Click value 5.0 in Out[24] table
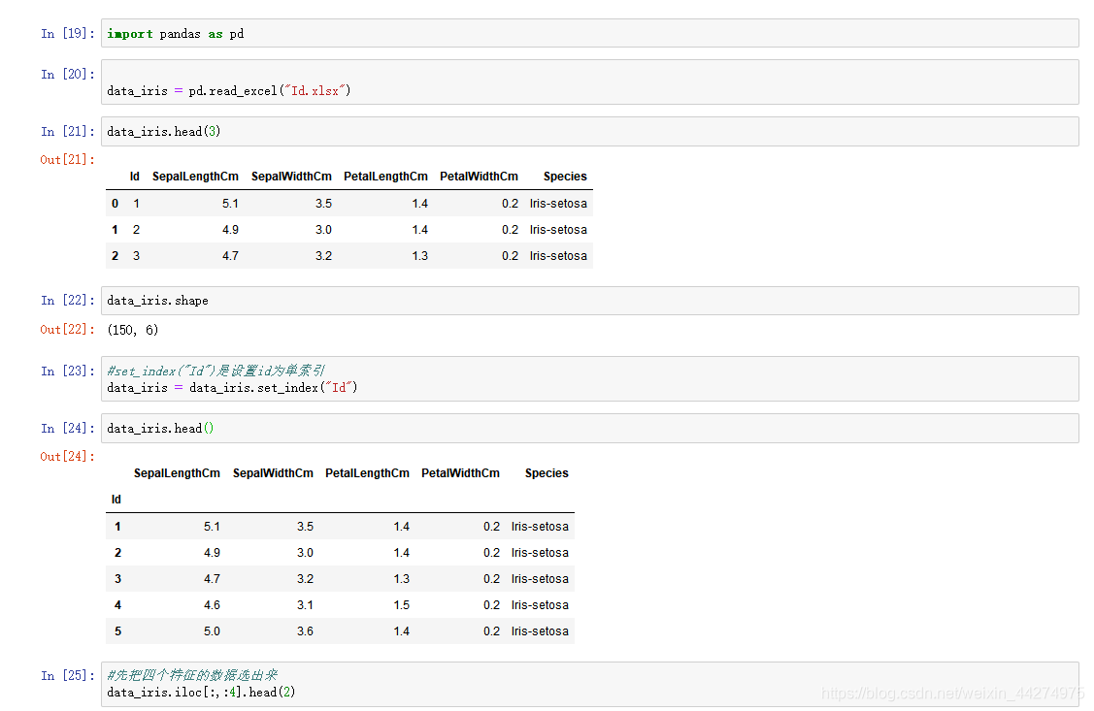Image resolution: width=1094 pixels, height=711 pixels. tap(212, 630)
